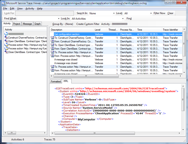Screen dimensions: 188x144
Task: Click transfer icon of 'To: Construct ChannelFactory' trace
Action: [52, 38]
